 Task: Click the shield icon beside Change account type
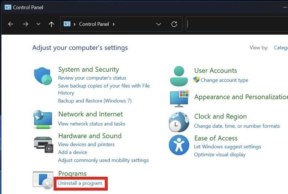pos(196,80)
